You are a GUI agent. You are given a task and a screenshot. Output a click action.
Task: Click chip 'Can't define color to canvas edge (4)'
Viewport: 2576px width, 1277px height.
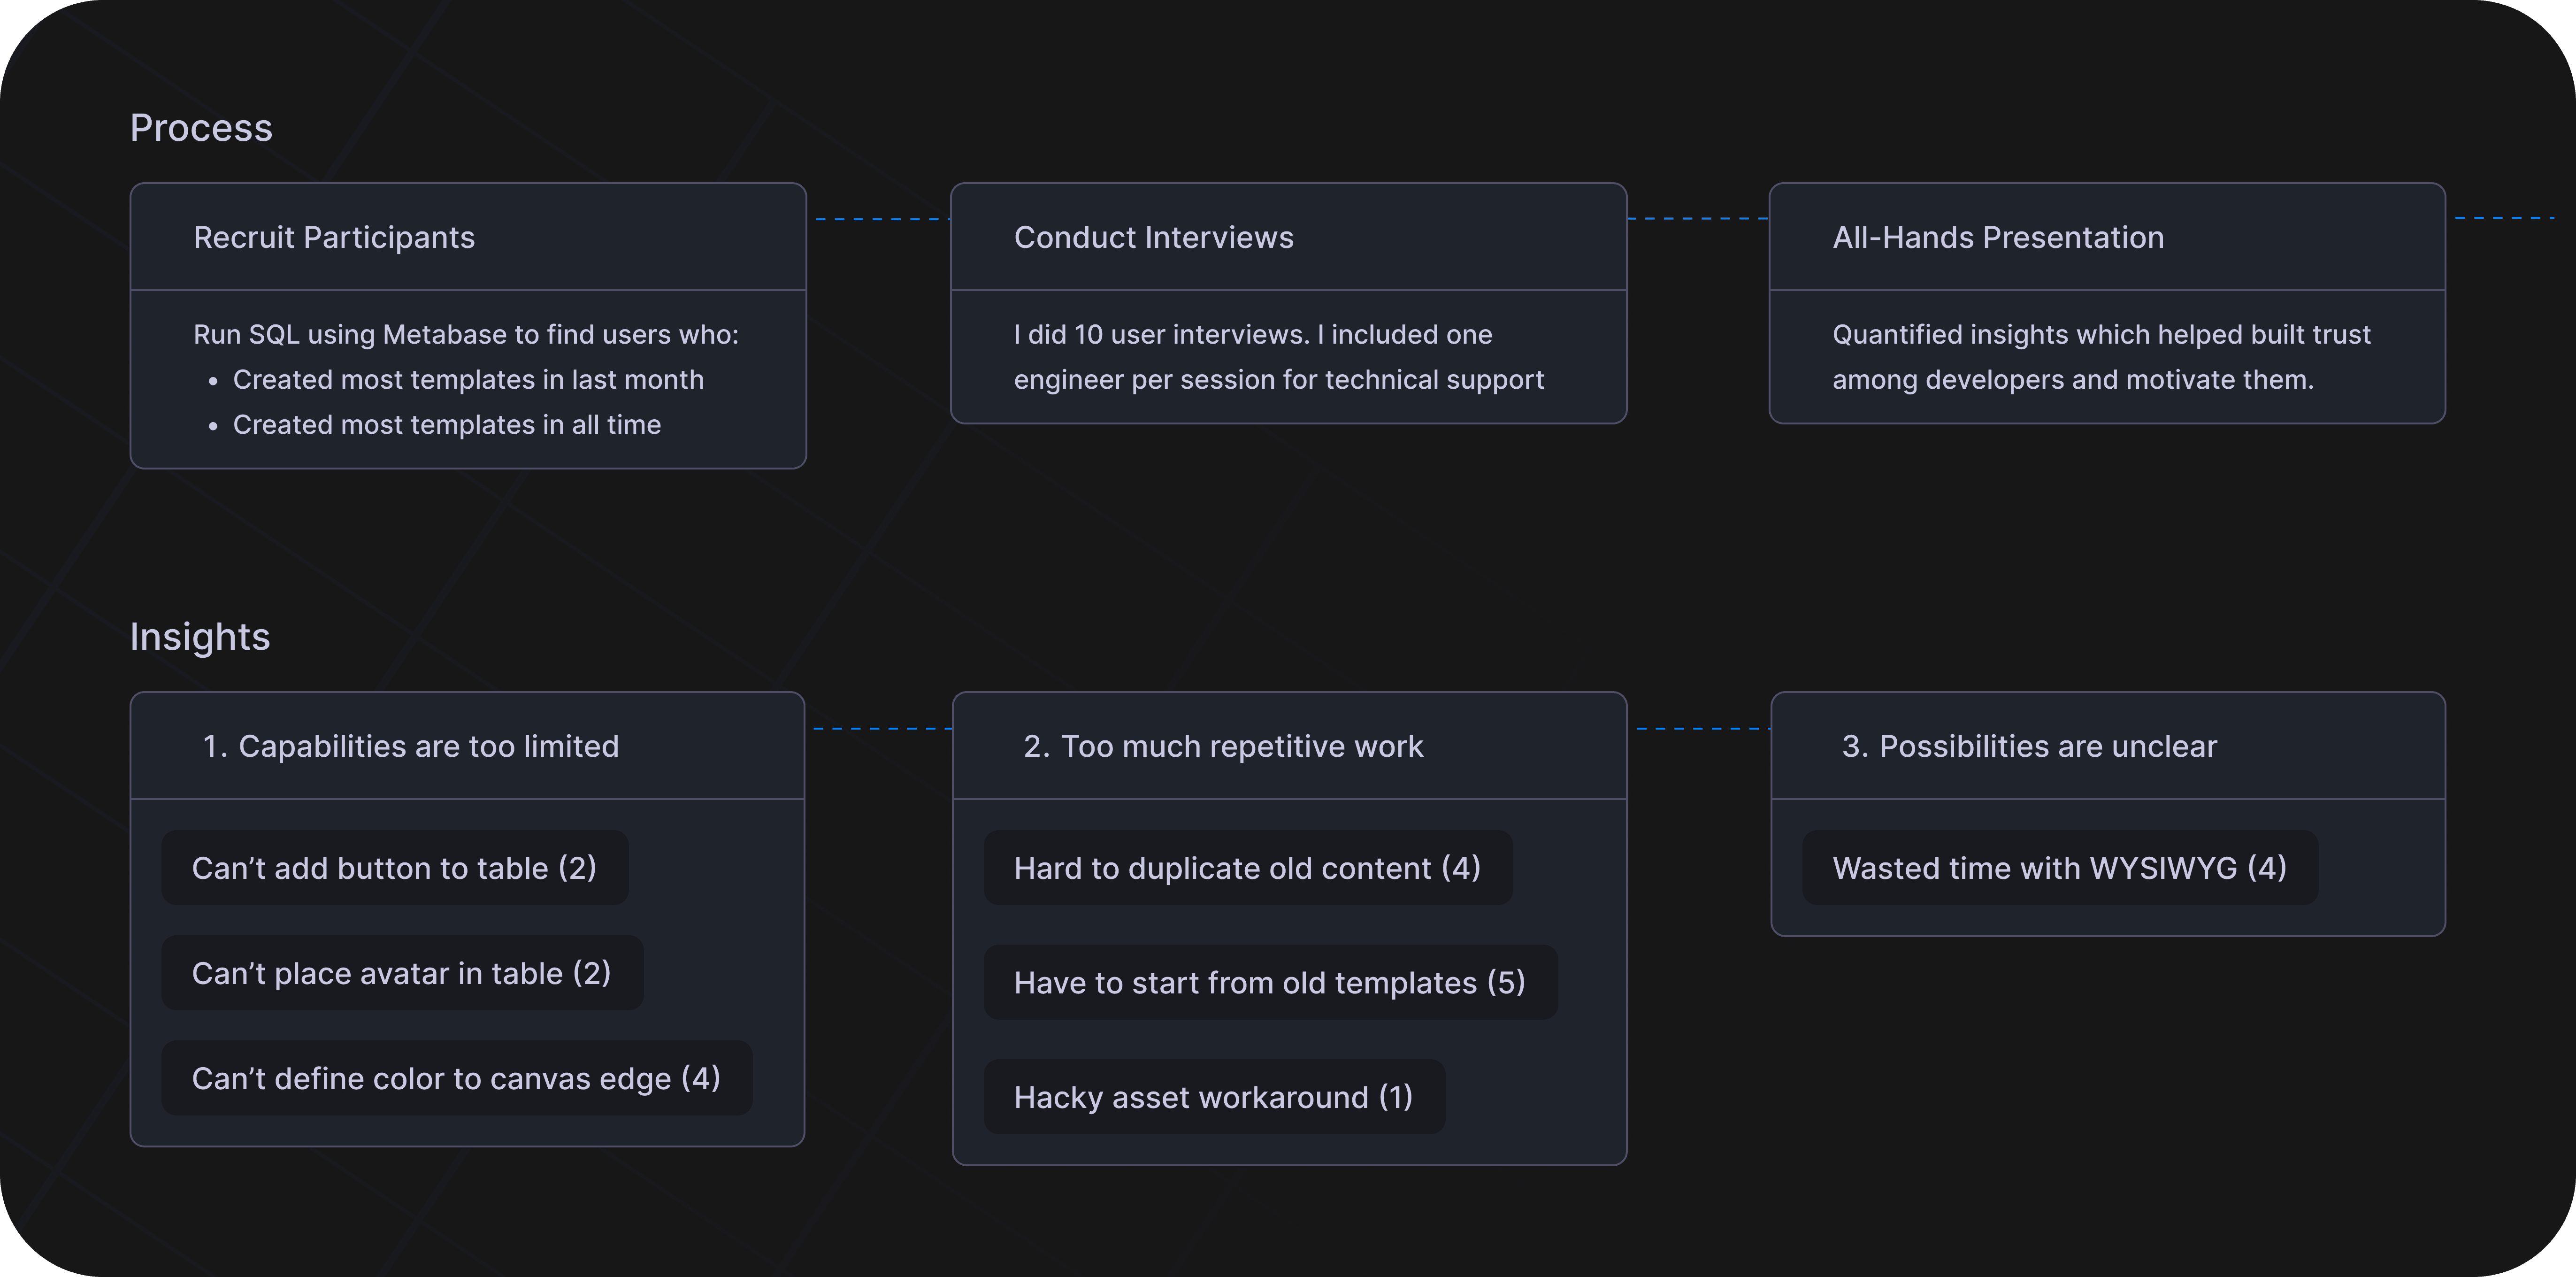coord(457,1078)
